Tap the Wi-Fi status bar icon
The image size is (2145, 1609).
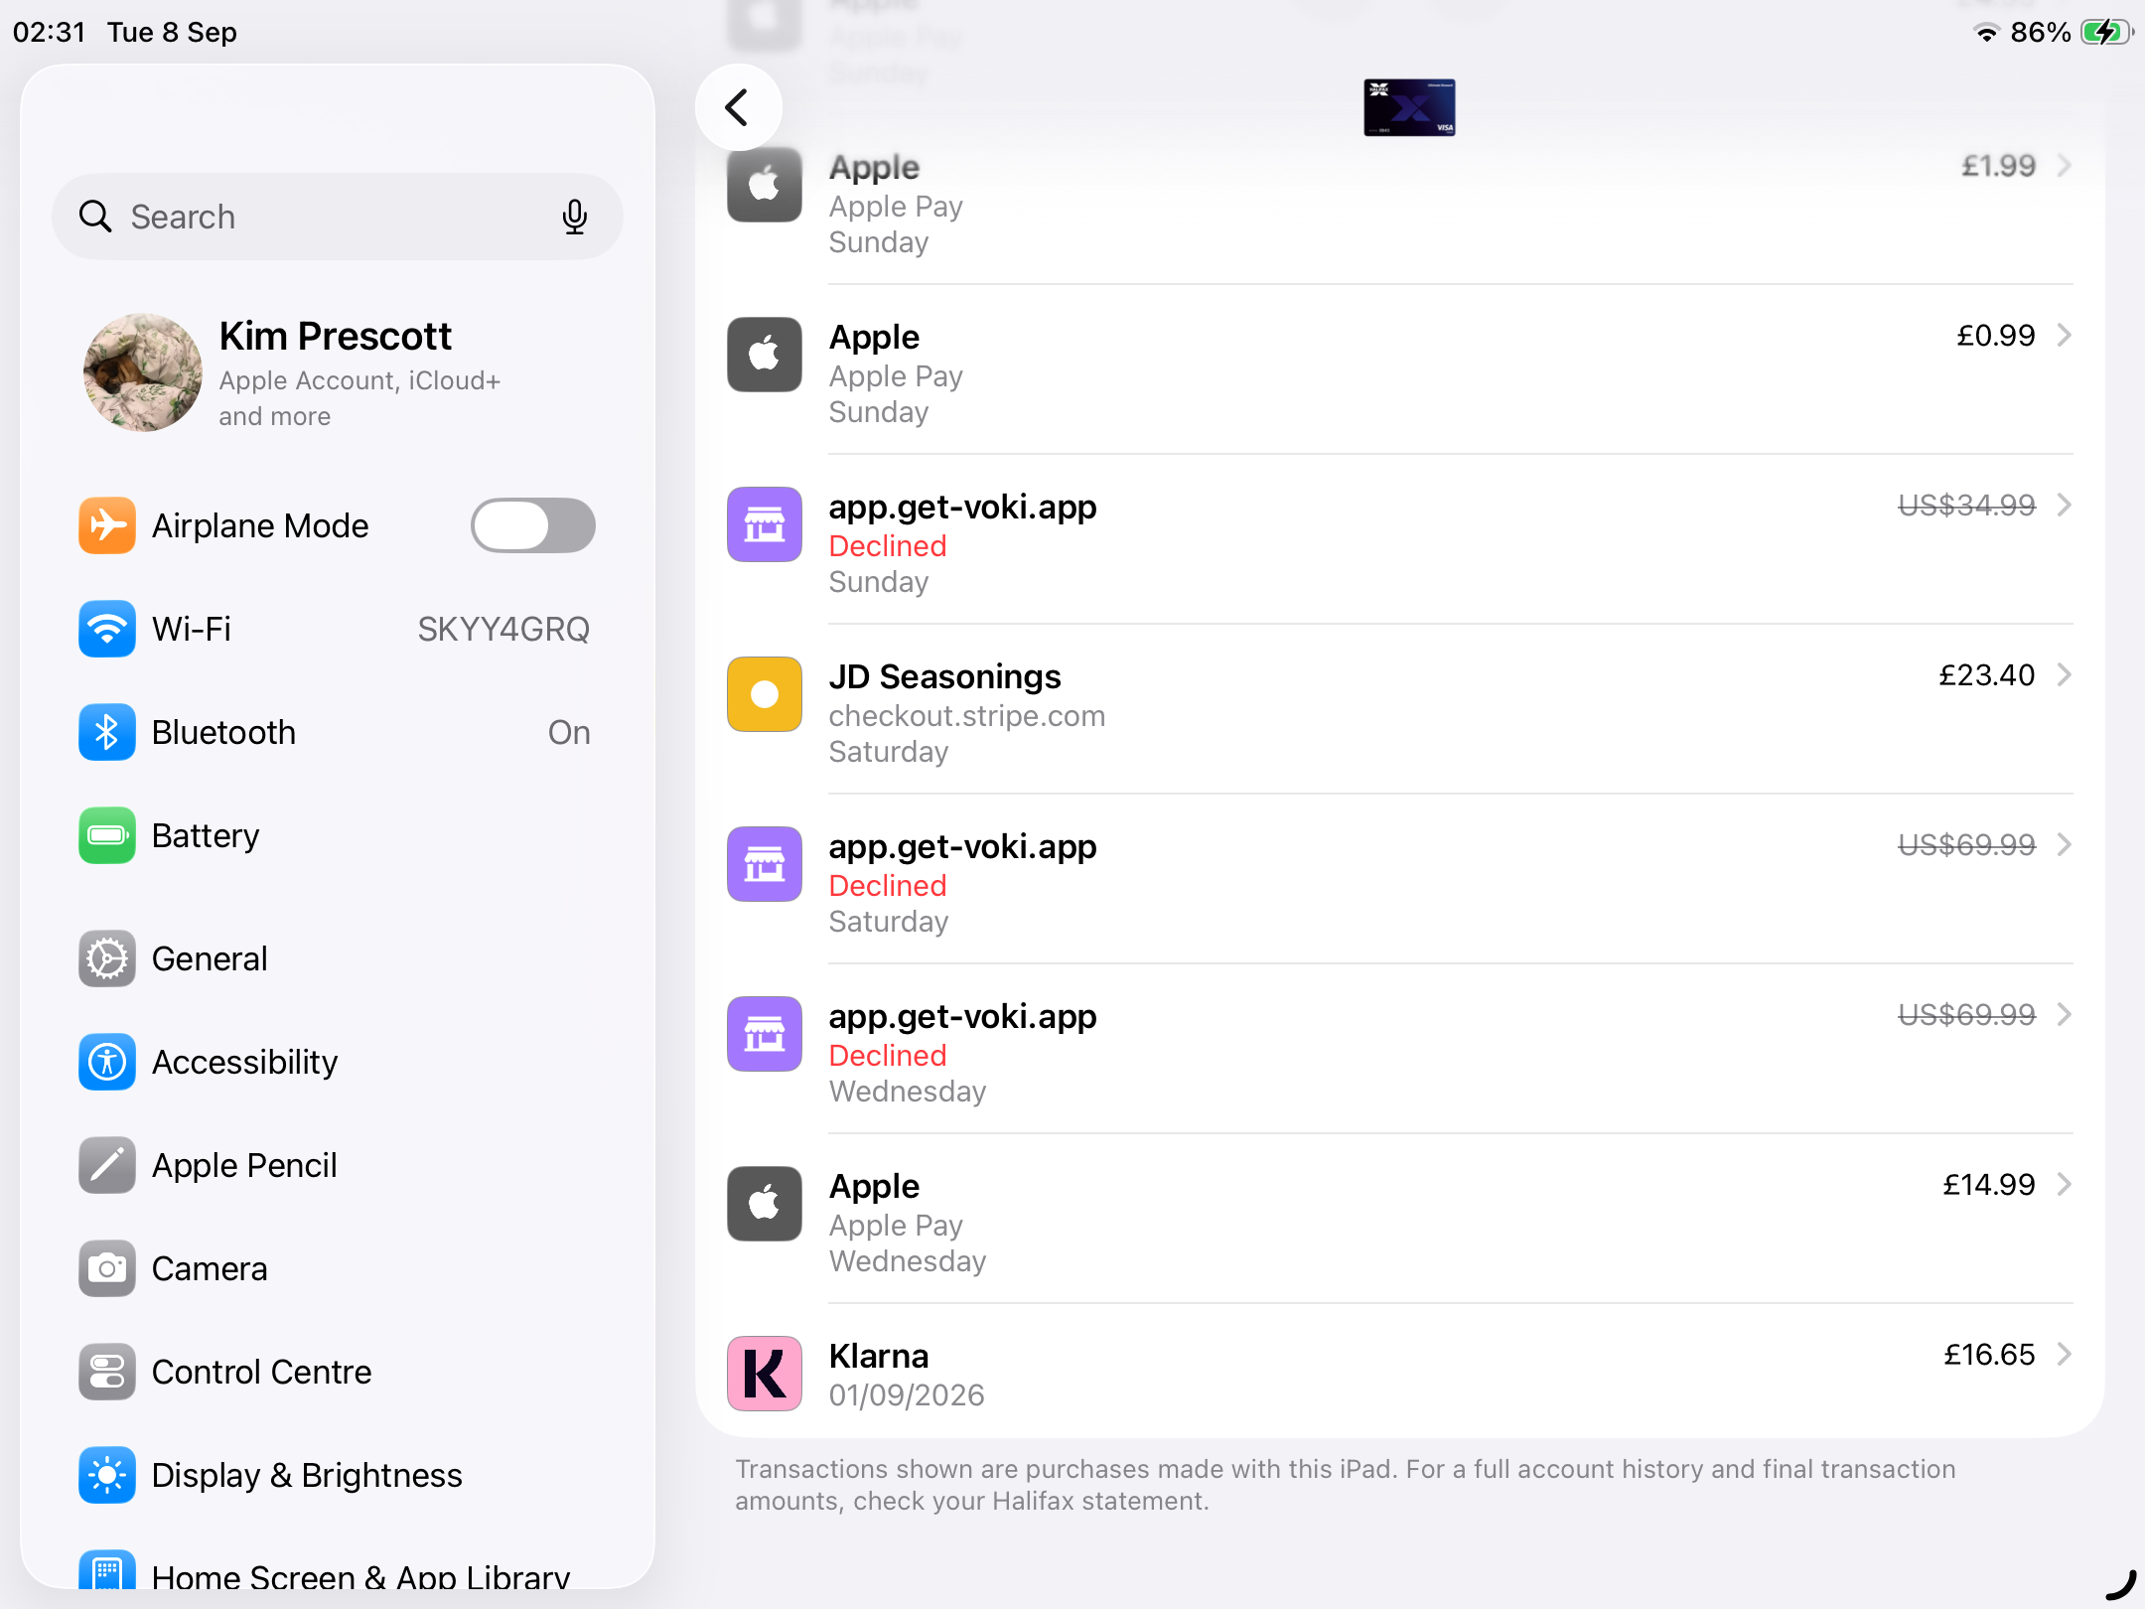pos(1986,33)
